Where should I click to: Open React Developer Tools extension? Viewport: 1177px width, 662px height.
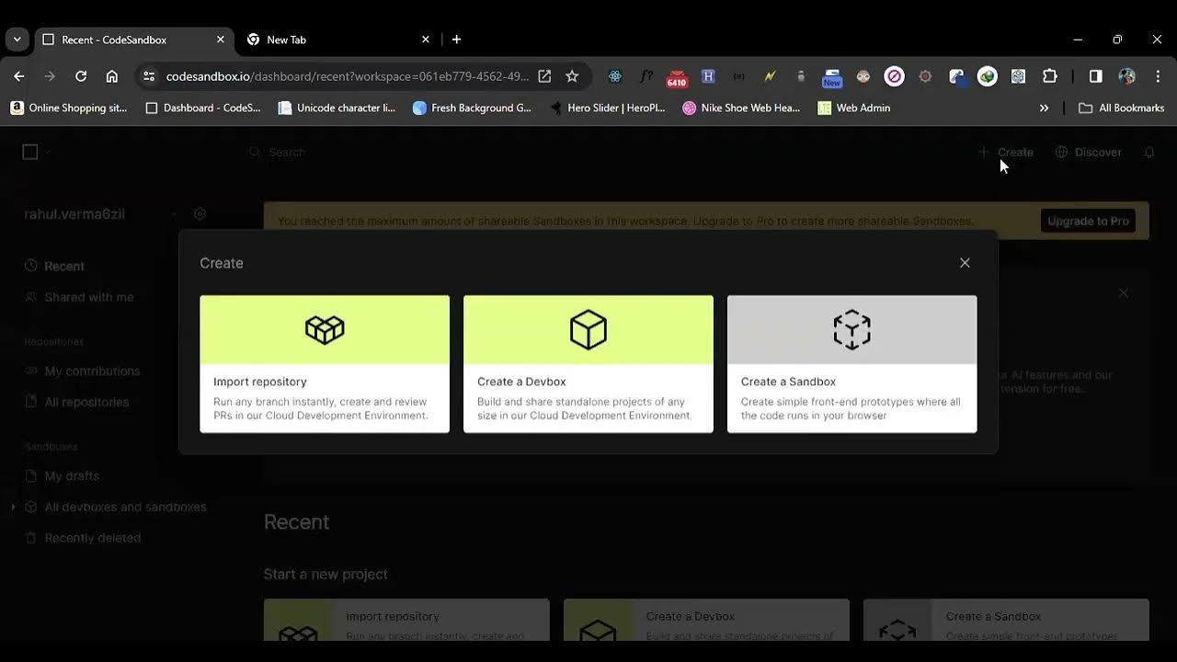[x=615, y=76]
